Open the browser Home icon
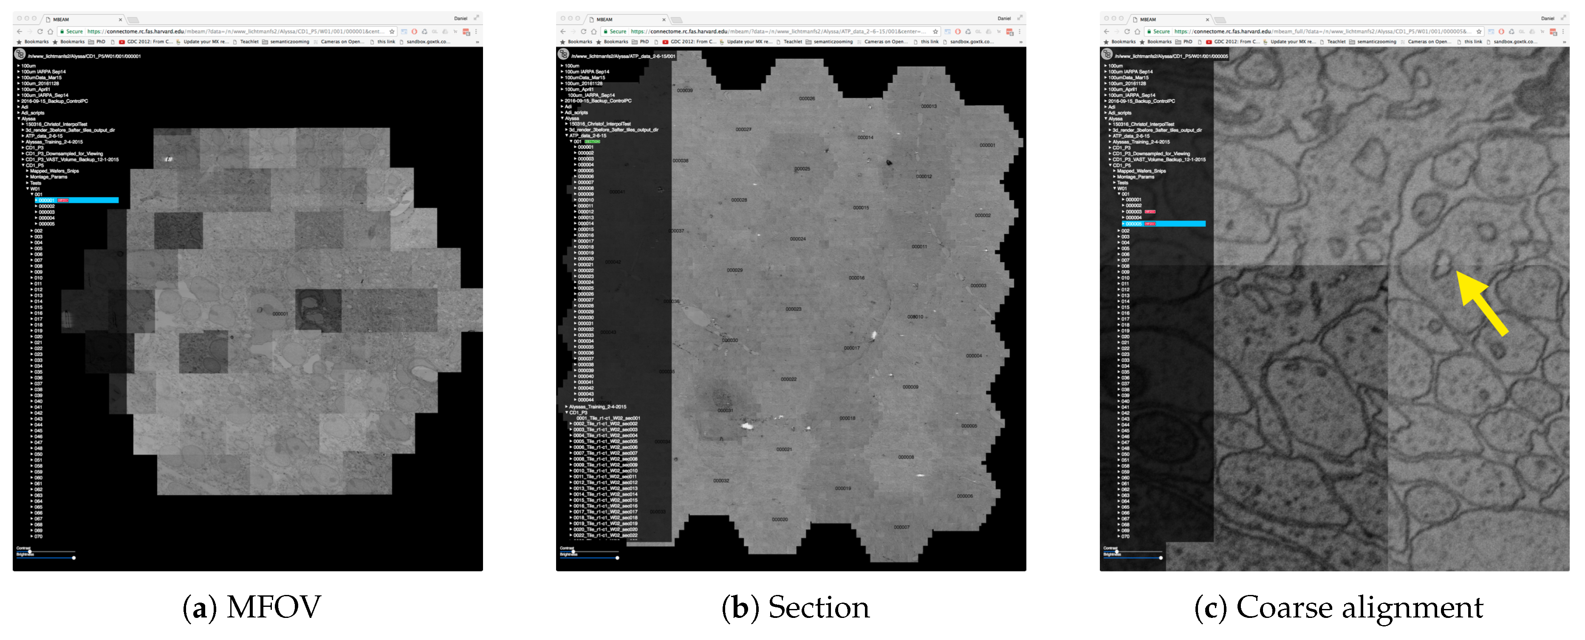 [51, 31]
